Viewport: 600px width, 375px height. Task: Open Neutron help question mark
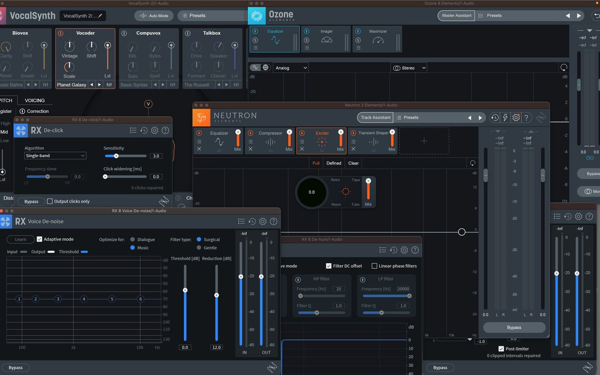click(x=526, y=117)
